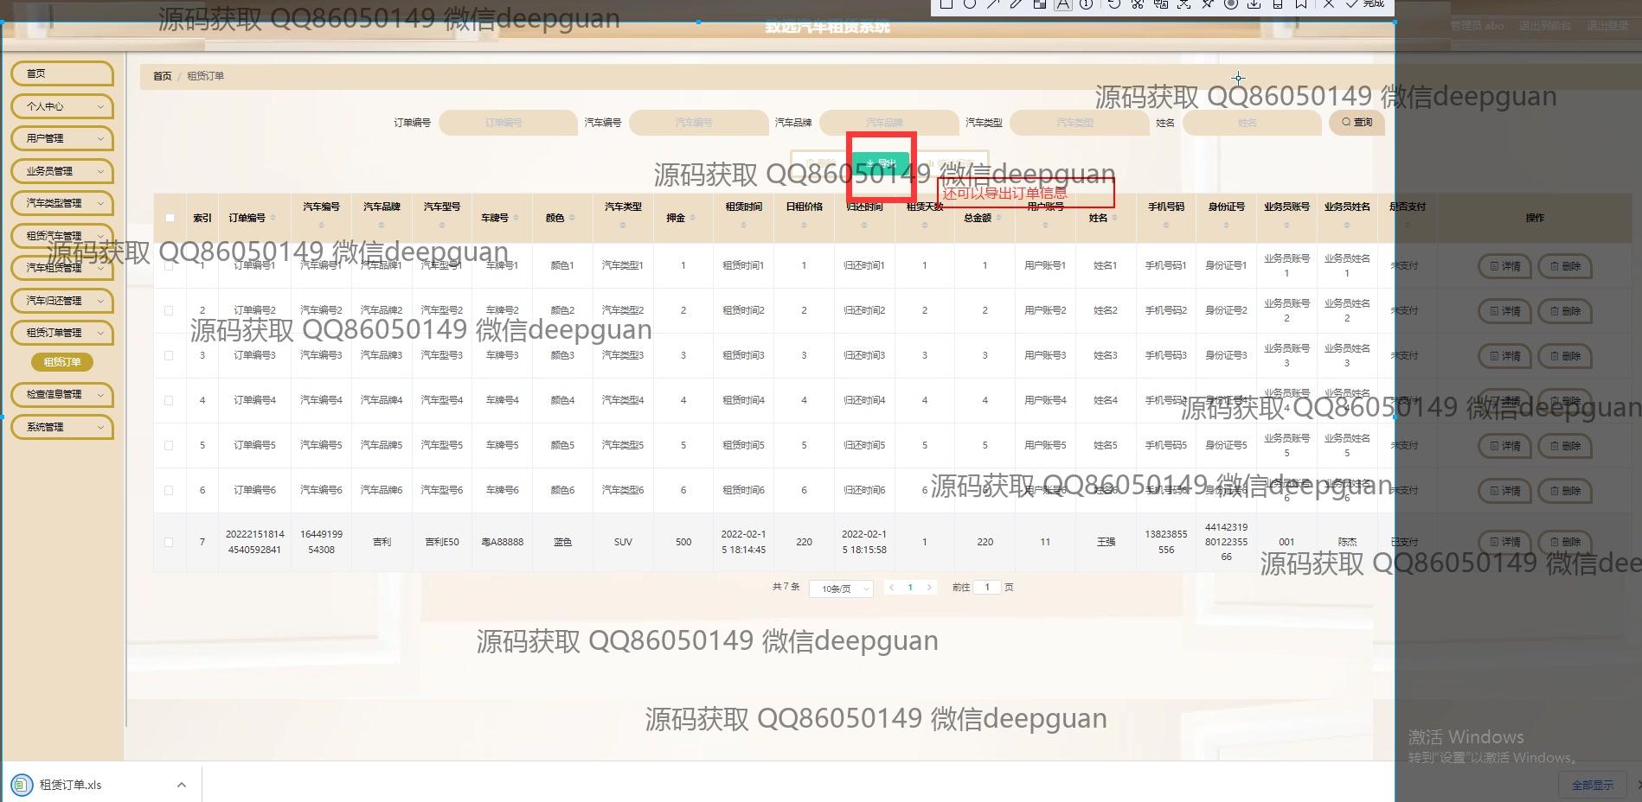
Task: Expand the 用户管理 sidebar menu
Action: [x=62, y=138]
